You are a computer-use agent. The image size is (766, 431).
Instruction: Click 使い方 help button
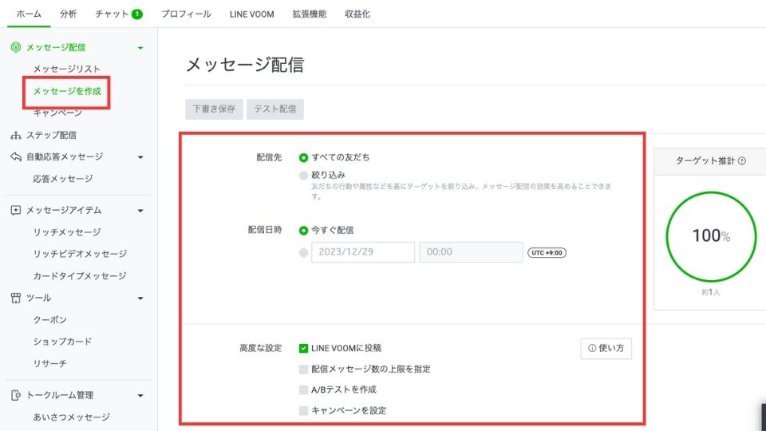click(x=606, y=349)
